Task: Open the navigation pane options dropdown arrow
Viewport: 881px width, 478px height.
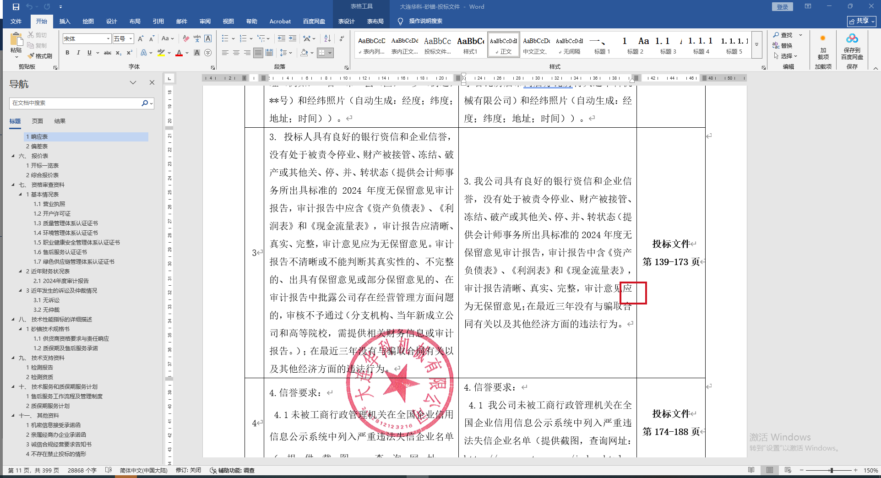Action: [133, 82]
